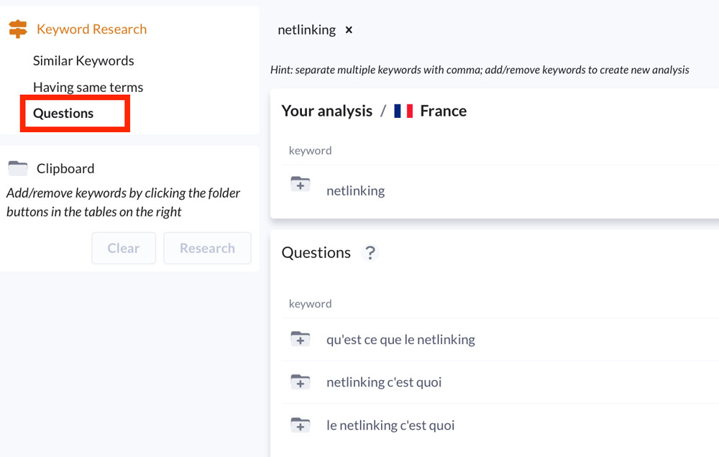Click the Keyword Research heading link
The width and height of the screenshot is (719, 457).
(92, 29)
